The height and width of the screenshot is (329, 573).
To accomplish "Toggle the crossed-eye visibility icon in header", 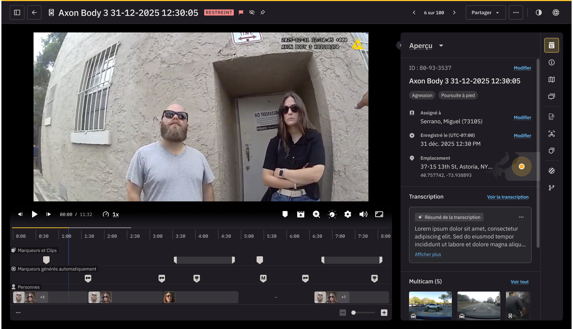I will pyautogui.click(x=252, y=12).
